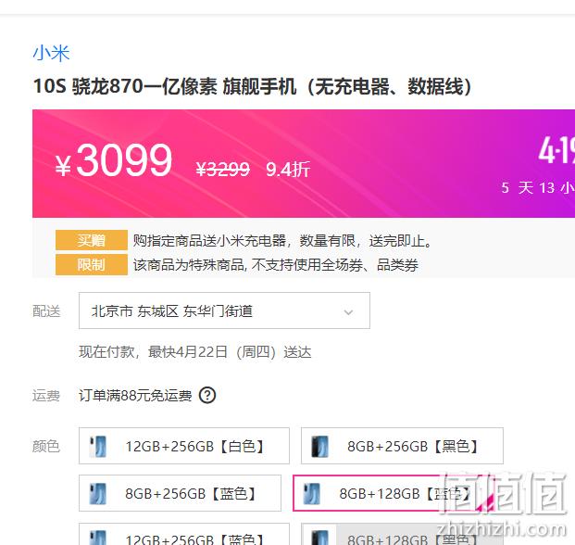575x545 pixels.
Task: Select the 12GB+256GB【白色】 option
Action: (x=184, y=446)
